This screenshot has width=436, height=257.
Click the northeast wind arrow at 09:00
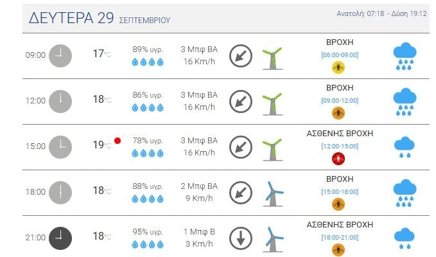tap(241, 55)
